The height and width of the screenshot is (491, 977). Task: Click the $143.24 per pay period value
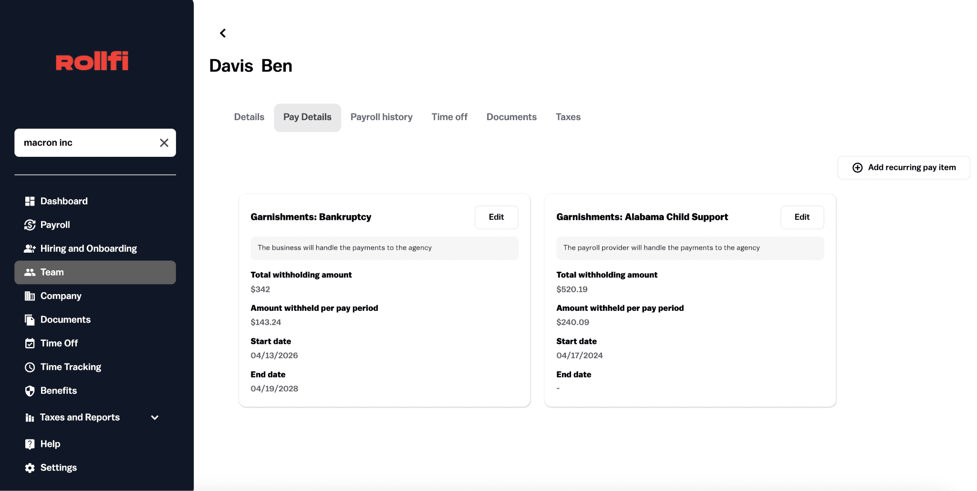[x=266, y=322]
